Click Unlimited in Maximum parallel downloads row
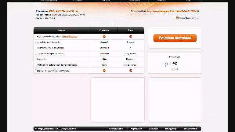The width and height of the screenshot is (235, 132). [x=104, y=48]
